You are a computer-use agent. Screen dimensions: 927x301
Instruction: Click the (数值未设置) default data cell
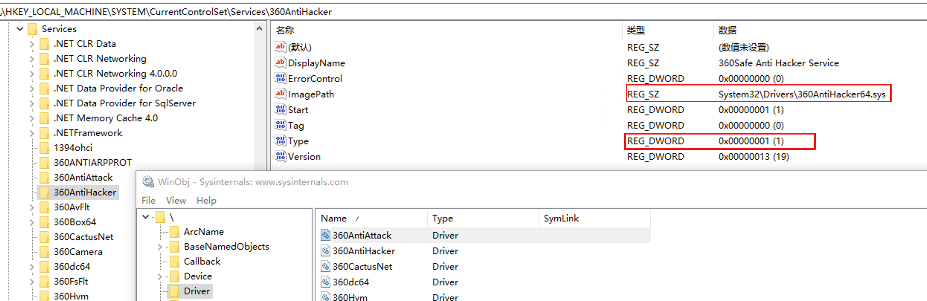tap(744, 47)
